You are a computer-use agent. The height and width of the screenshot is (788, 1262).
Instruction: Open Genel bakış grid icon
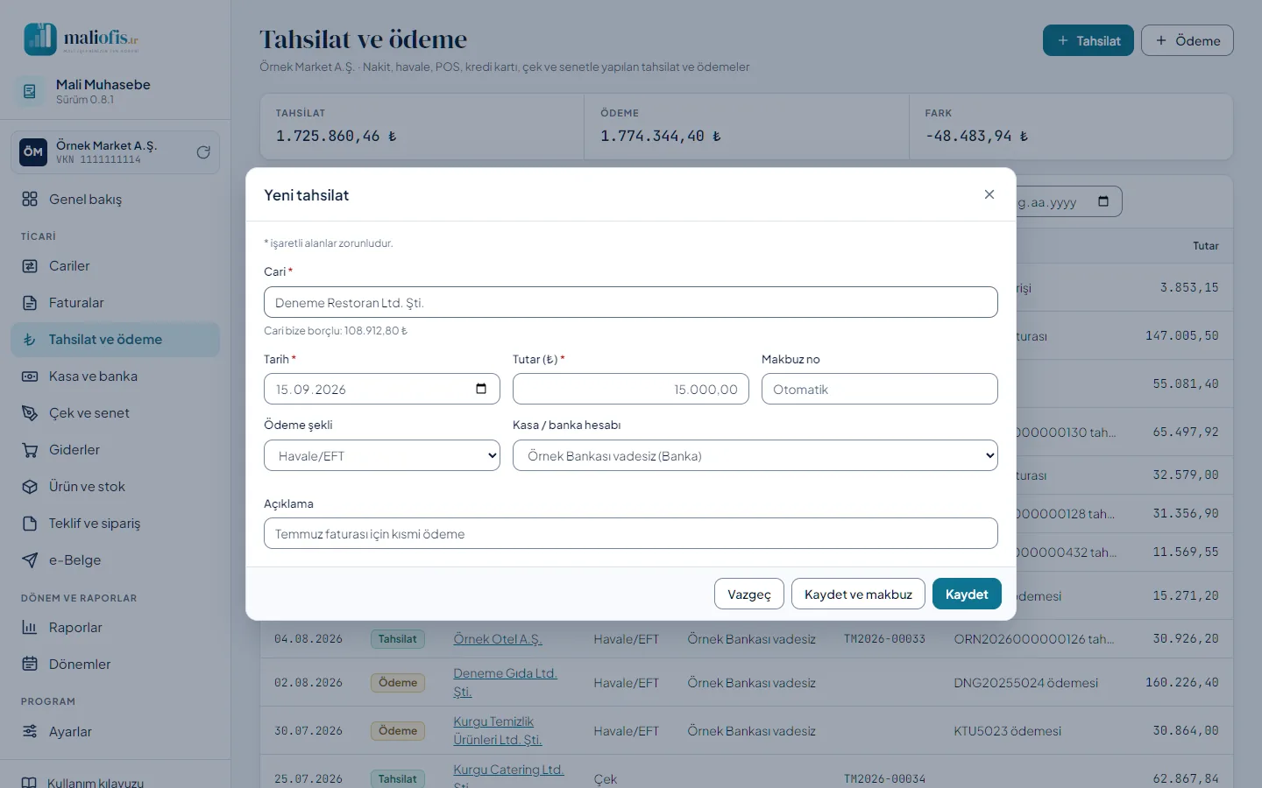click(30, 200)
